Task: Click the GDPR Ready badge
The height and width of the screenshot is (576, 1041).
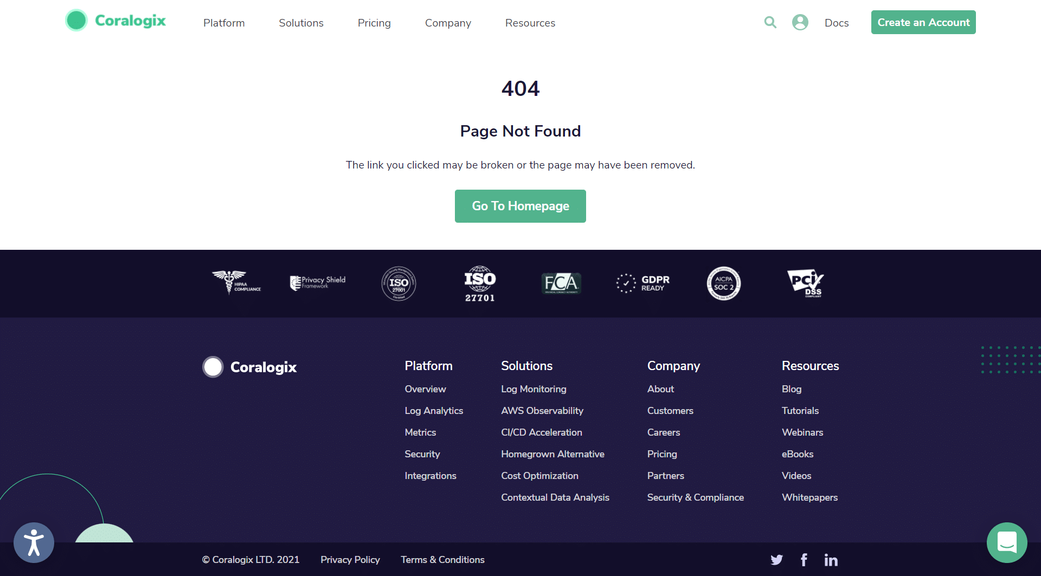Action: click(x=643, y=283)
